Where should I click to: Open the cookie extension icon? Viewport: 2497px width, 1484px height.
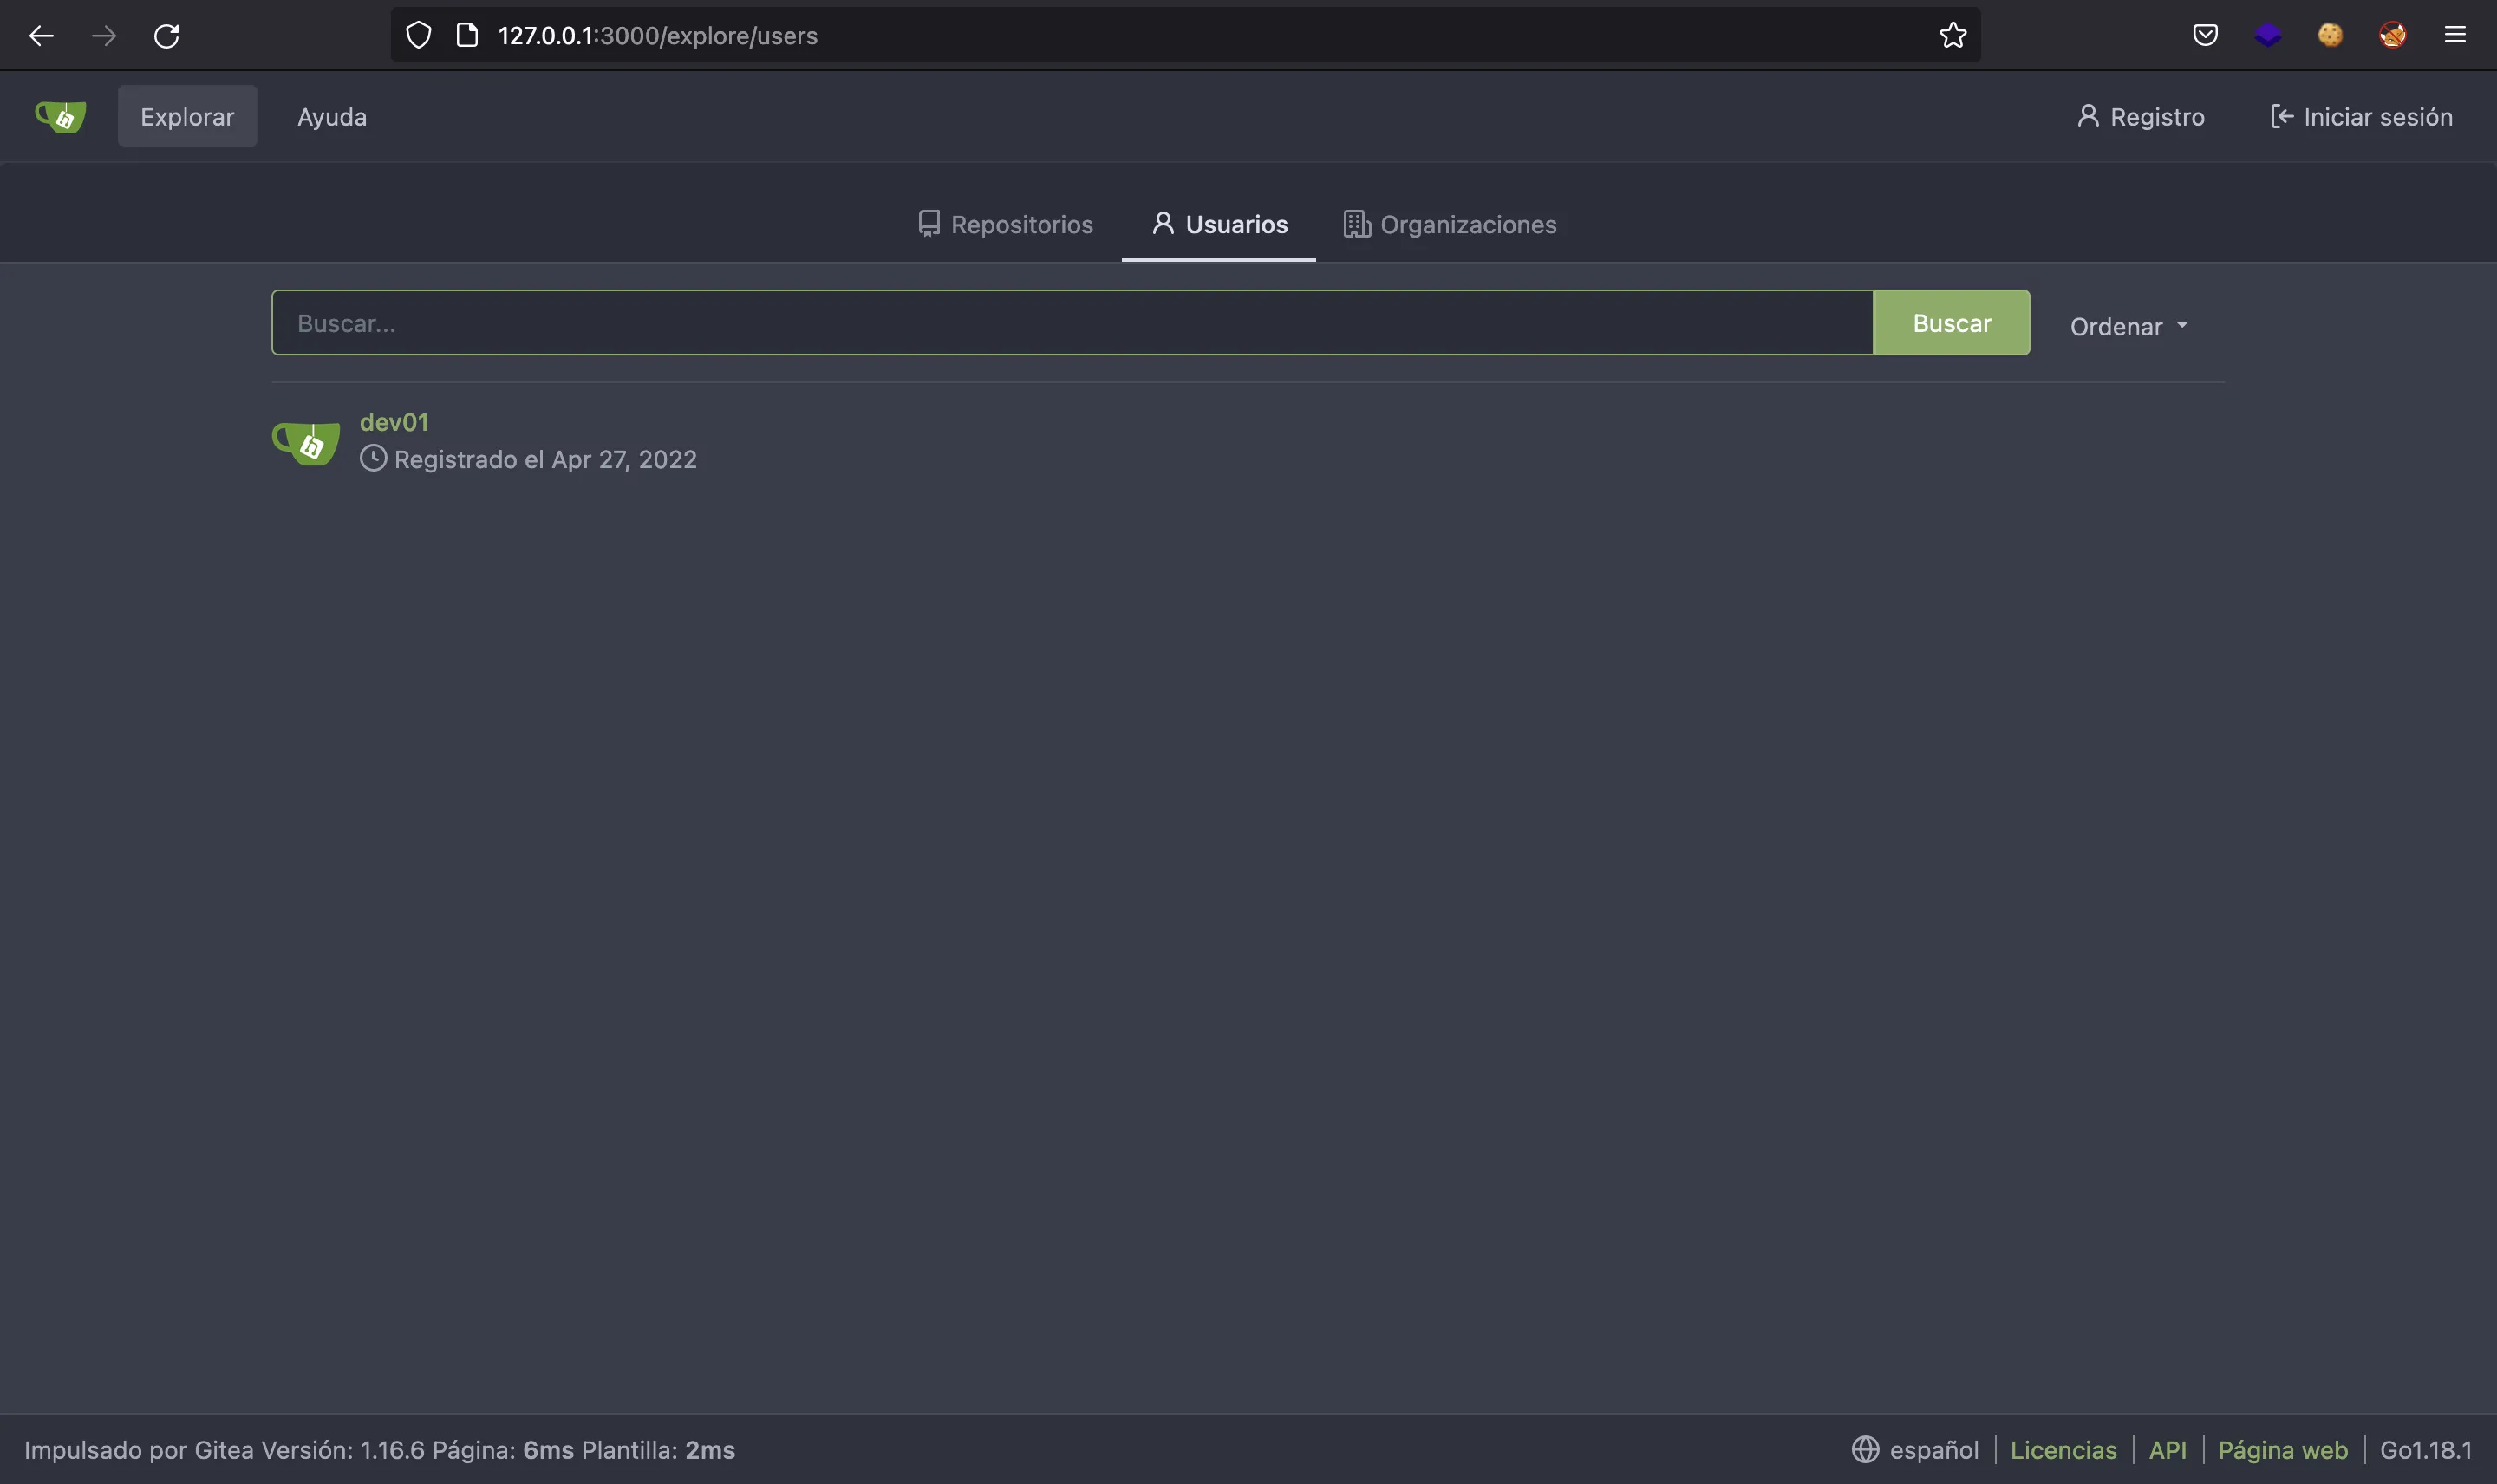tap(2330, 36)
